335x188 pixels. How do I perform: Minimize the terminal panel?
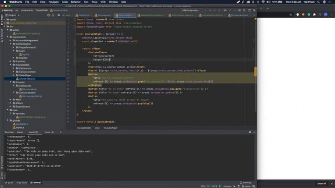coord(254,132)
